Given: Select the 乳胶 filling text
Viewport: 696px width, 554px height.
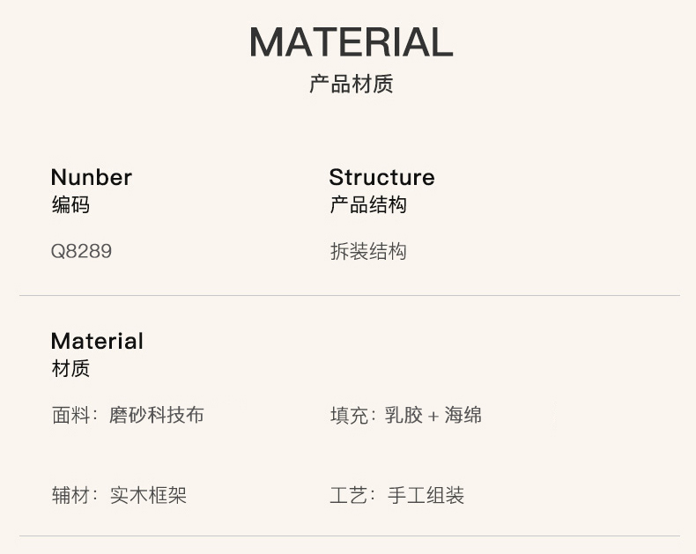Looking at the screenshot, I should pos(404,415).
